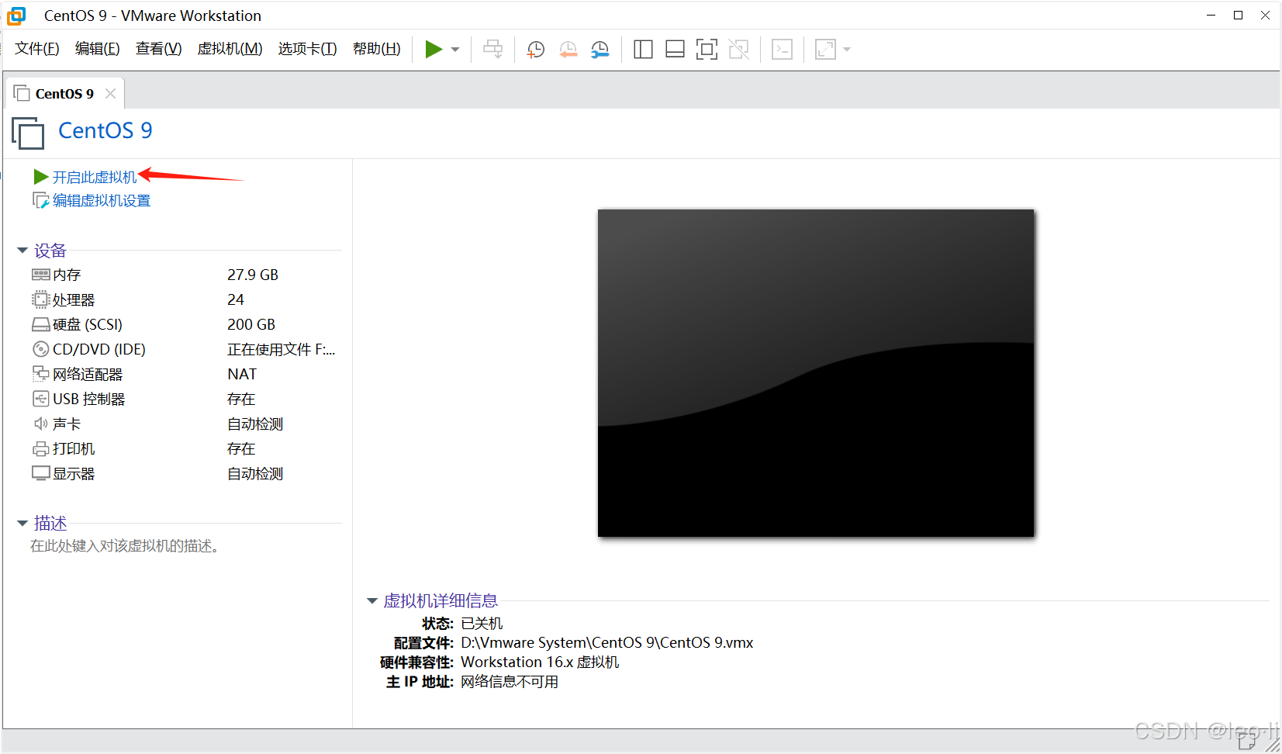
Task: Toggle the thumbnail bar view icon
Action: point(675,50)
